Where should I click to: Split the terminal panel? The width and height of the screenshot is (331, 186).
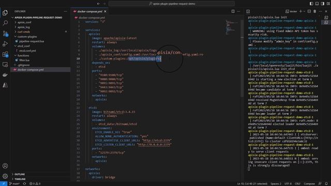(x=309, y=11)
